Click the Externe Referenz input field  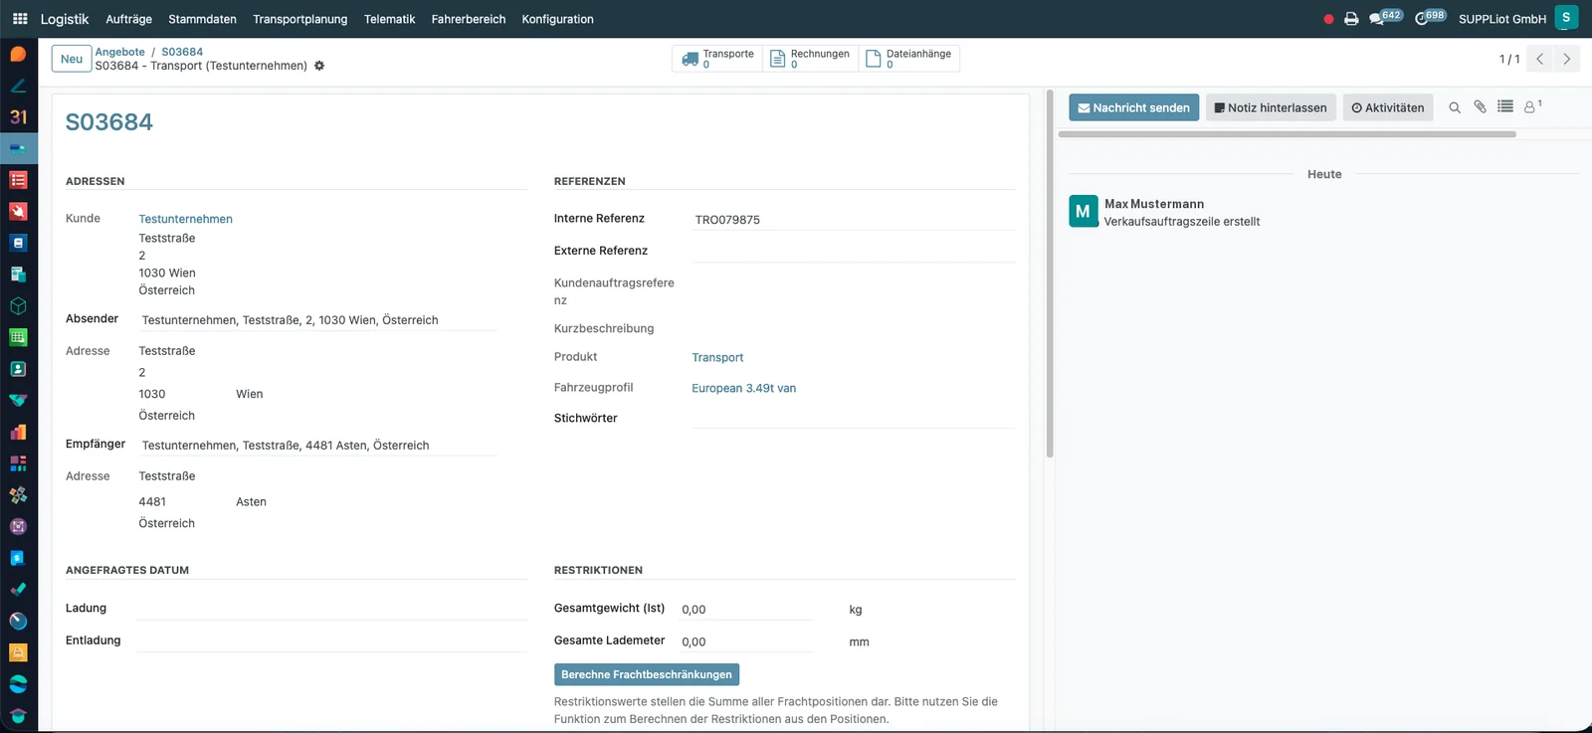pos(853,251)
